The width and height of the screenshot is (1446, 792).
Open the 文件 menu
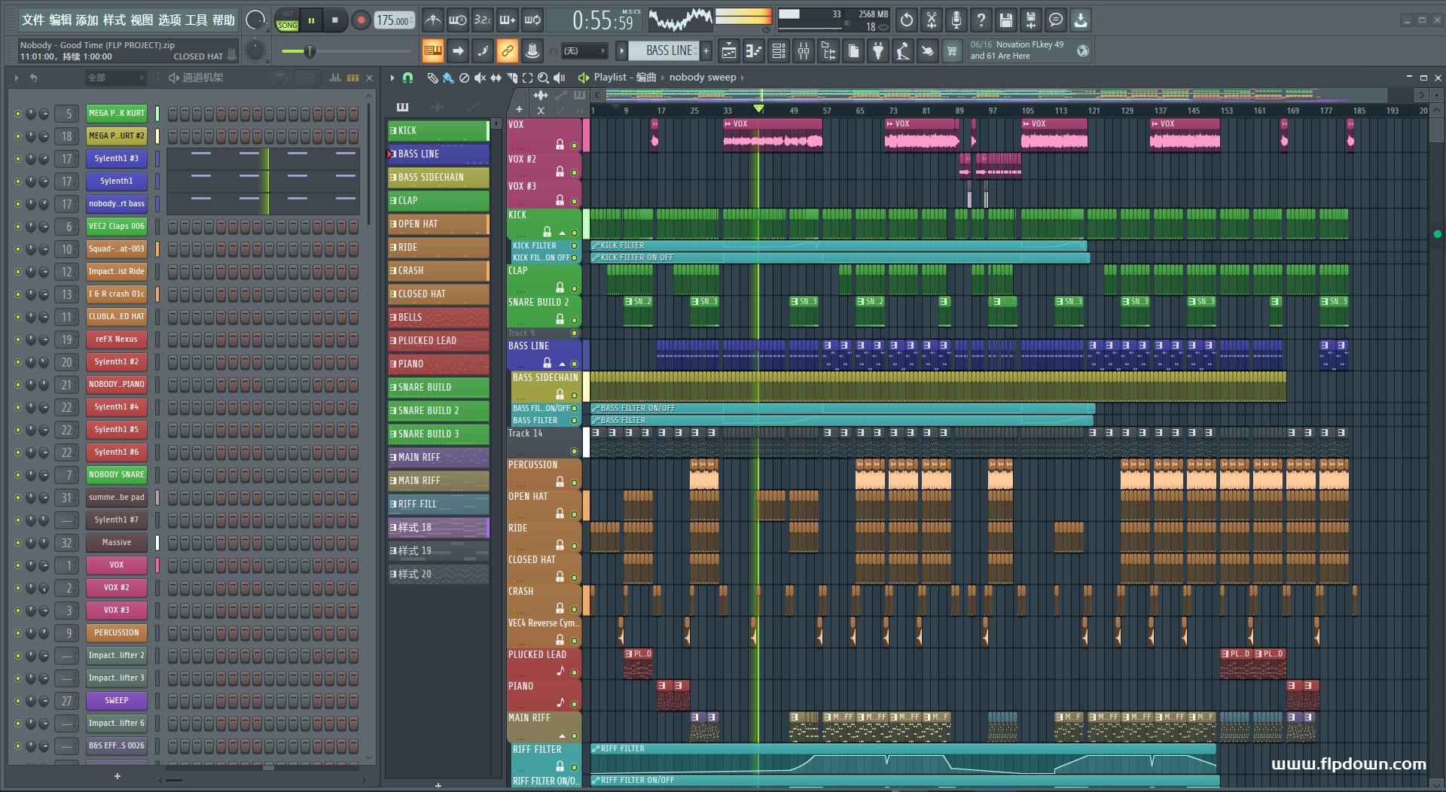coord(32,20)
